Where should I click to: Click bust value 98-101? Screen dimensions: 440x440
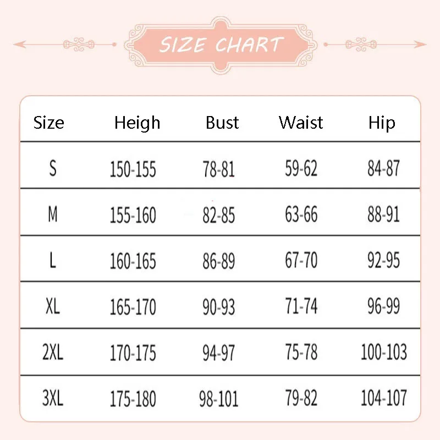pos(218,399)
